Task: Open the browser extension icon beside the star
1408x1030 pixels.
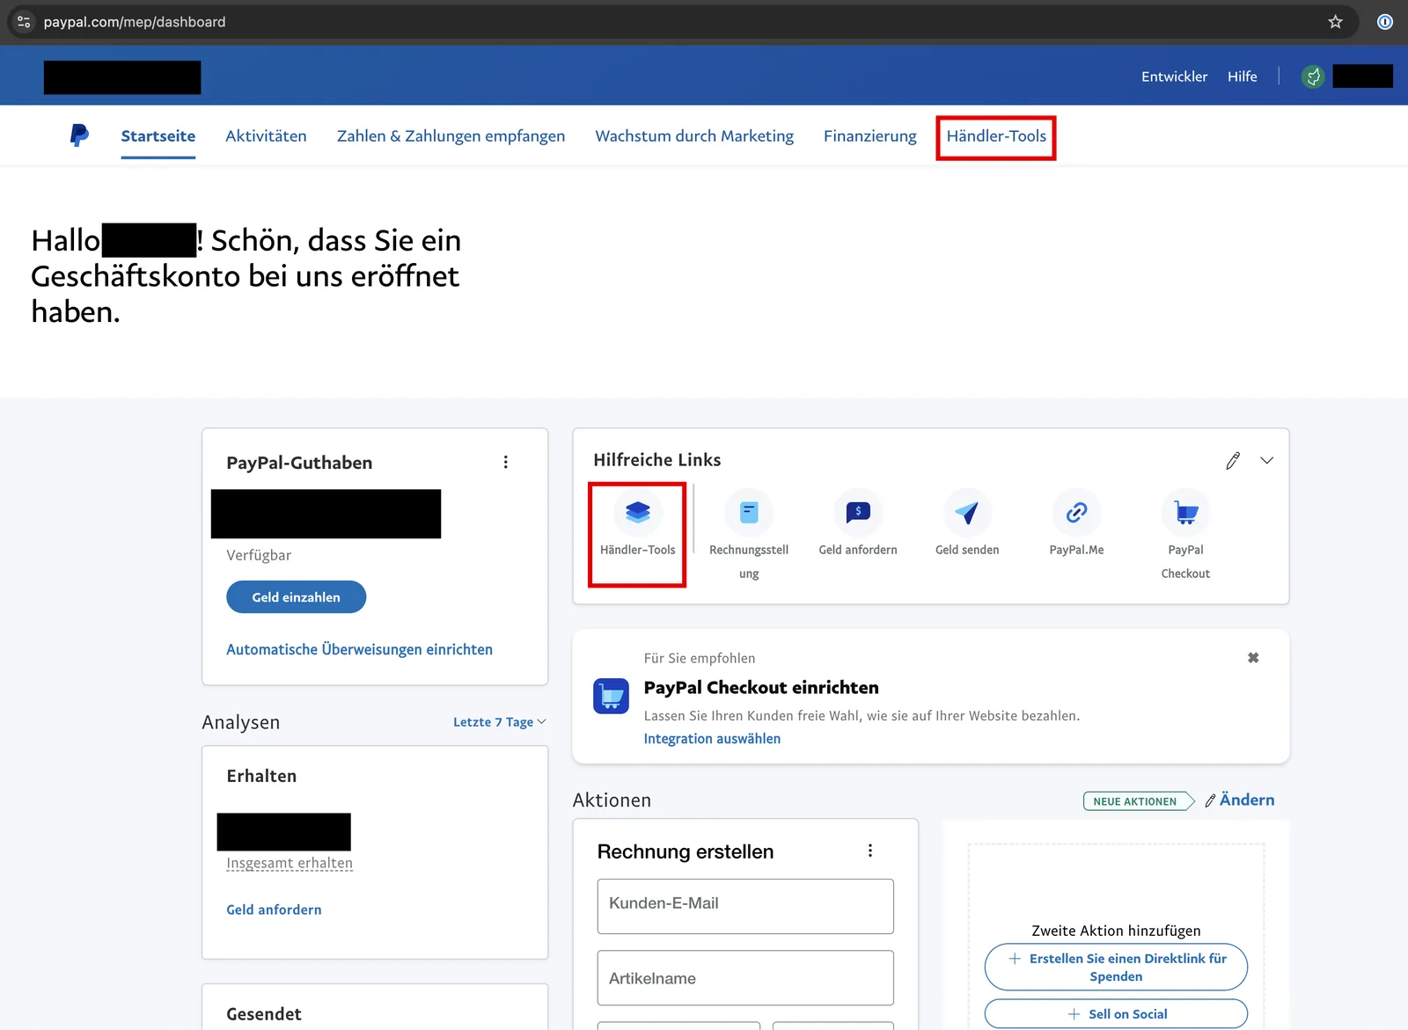Action: pos(1385,22)
